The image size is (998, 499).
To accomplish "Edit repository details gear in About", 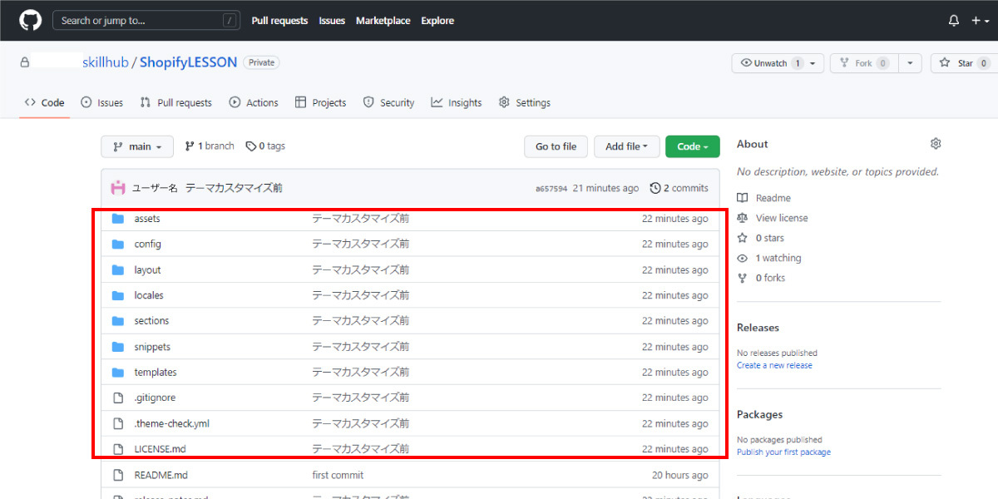I will tap(936, 144).
